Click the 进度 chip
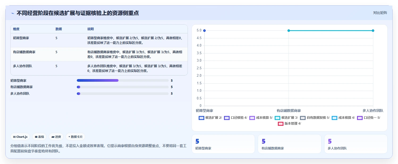Screen dimensions: 398x164 pos(56,137)
